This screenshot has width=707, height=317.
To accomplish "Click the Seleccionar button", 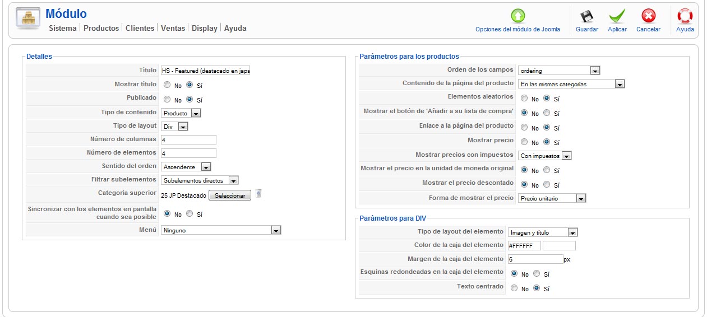I will [x=230, y=195].
